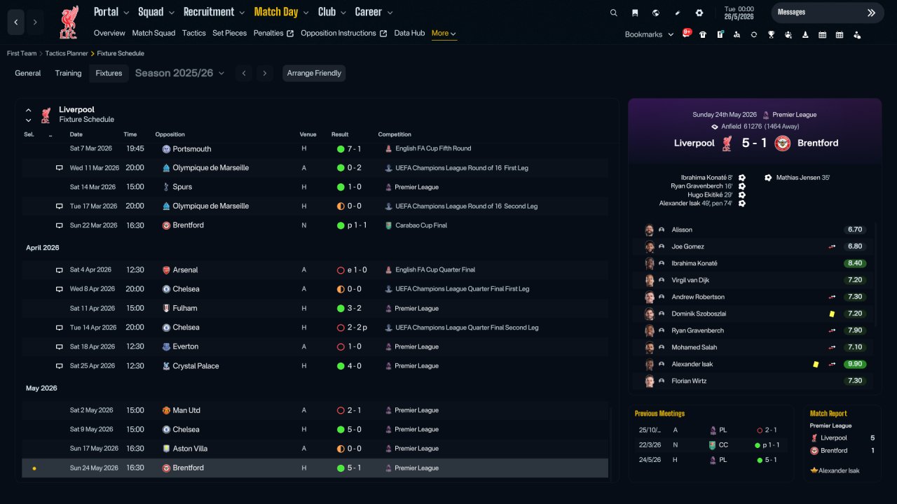Click the Result column header
The height and width of the screenshot is (504, 897).
click(x=340, y=134)
